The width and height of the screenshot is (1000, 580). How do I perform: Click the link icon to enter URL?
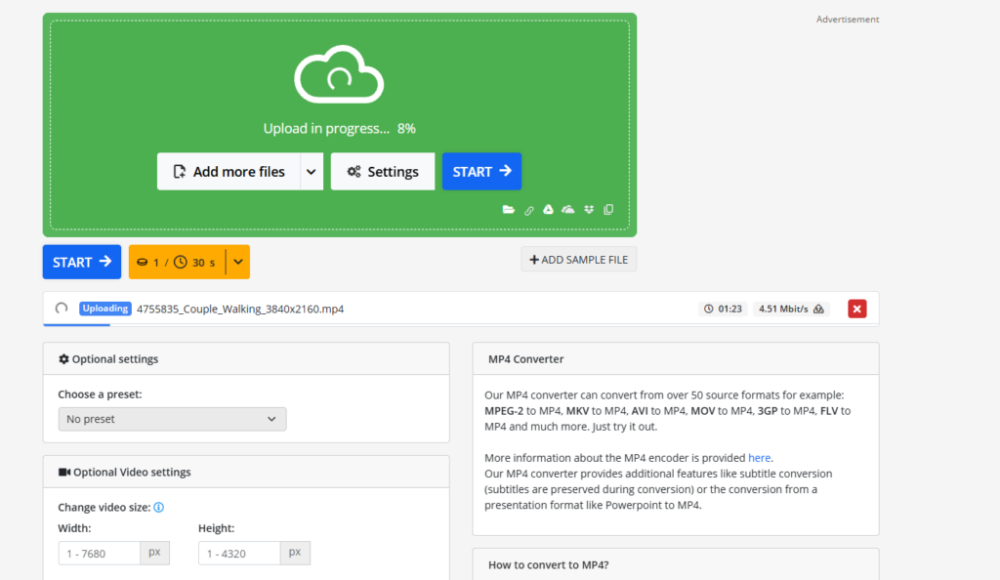click(528, 210)
